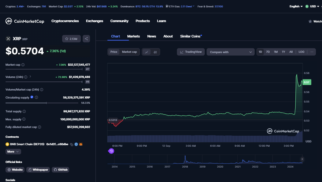Open the Whitepaper link

click(38, 170)
